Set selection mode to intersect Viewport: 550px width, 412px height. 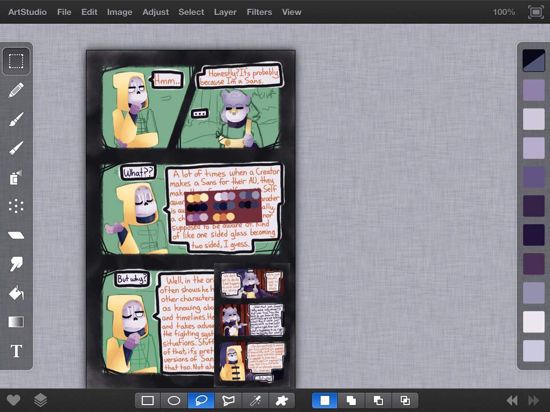tap(405, 400)
